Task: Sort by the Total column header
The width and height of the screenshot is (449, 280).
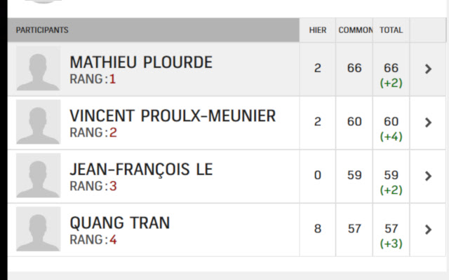Action: (x=391, y=31)
